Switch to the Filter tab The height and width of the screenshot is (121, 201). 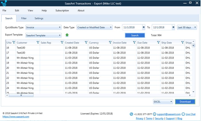(24, 18)
